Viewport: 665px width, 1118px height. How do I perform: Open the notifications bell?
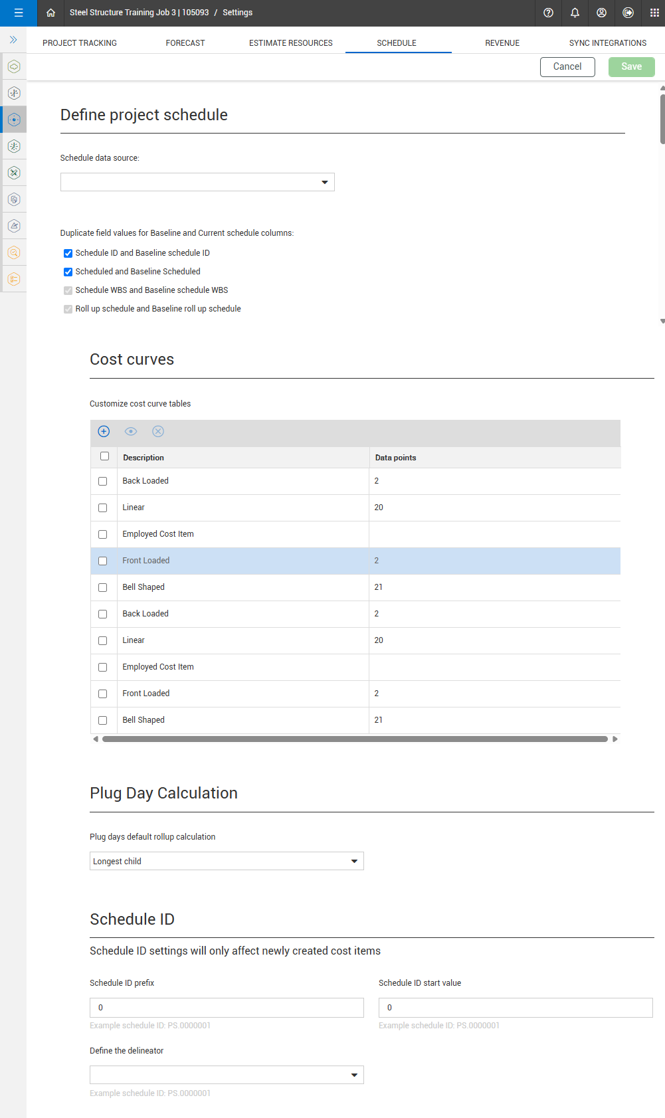(575, 13)
